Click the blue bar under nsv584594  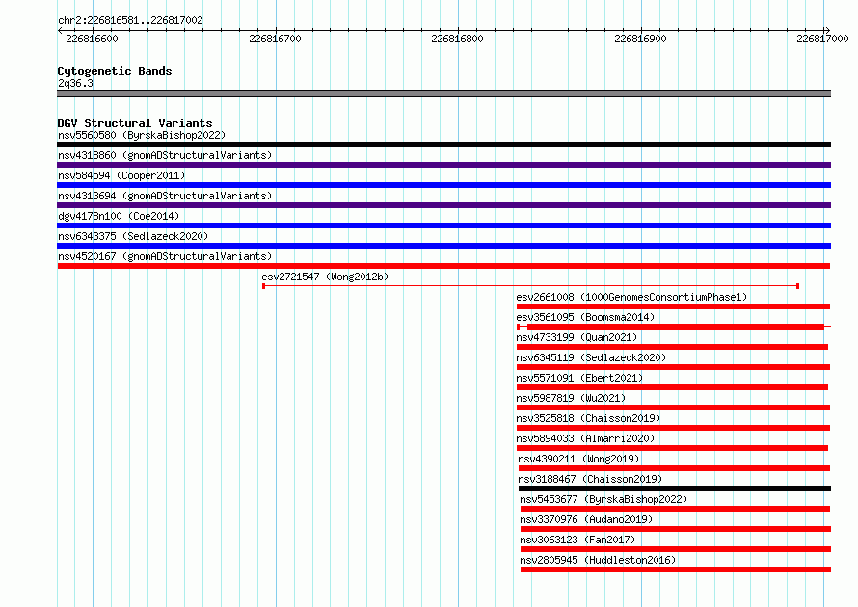(443, 185)
